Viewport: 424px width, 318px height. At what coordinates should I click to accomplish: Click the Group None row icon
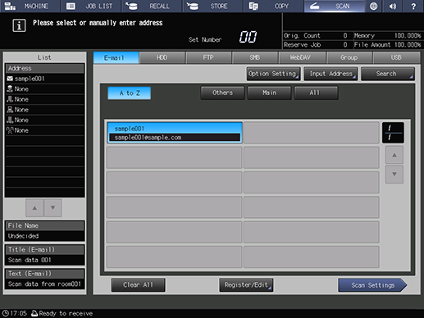[10, 130]
